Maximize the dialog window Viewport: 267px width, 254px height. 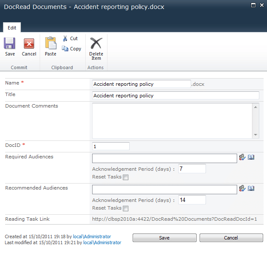pyautogui.click(x=253, y=5)
